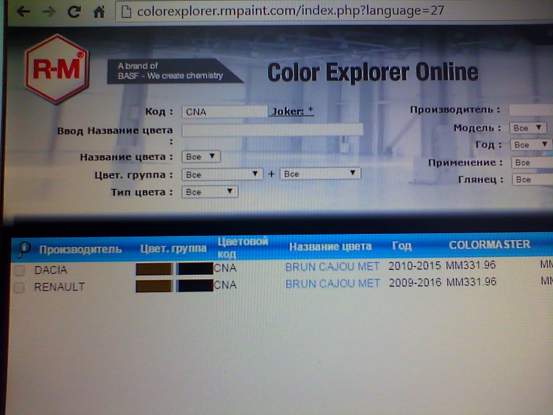The height and width of the screenshot is (415, 553).
Task: Click the year range 2010-2015
Action: pyautogui.click(x=414, y=265)
